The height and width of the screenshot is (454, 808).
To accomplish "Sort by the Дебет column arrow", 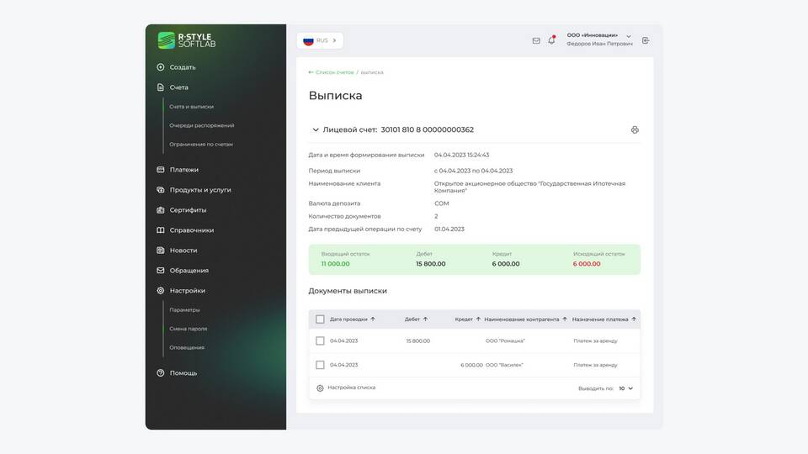I will tap(425, 319).
